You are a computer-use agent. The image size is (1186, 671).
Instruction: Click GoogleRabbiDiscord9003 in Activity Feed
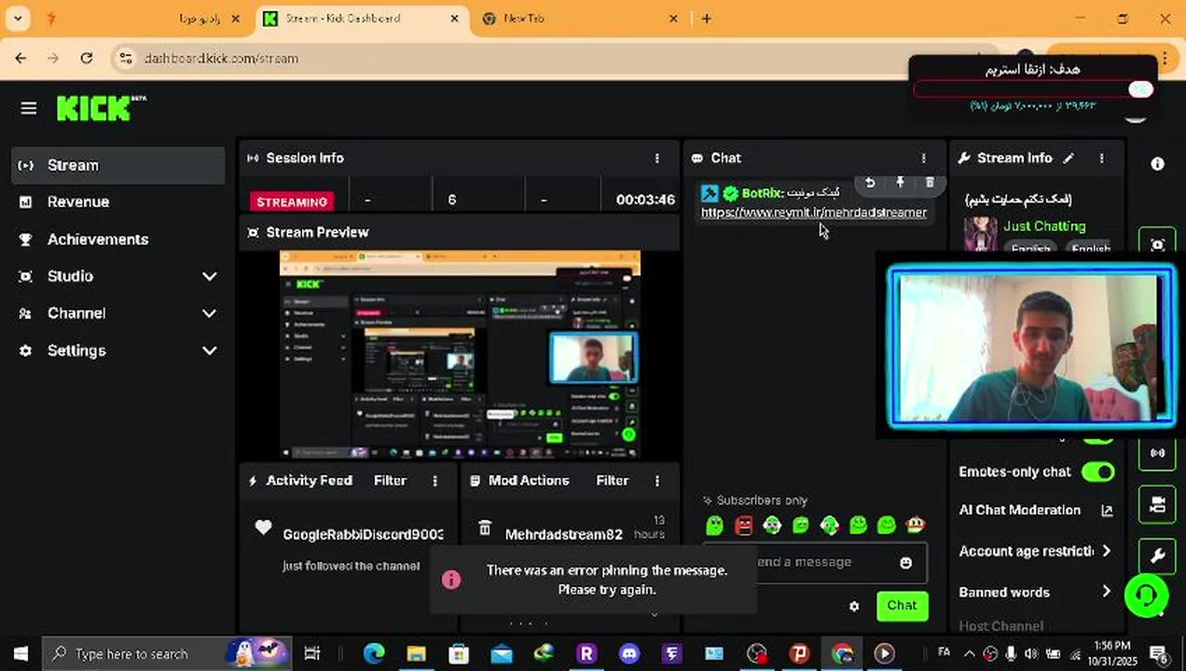click(x=363, y=535)
